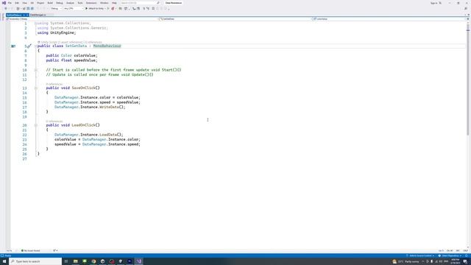Screen dimensions: 471x265
Task: Click the references CodeLens above LoadOnClick
Action: [54, 121]
